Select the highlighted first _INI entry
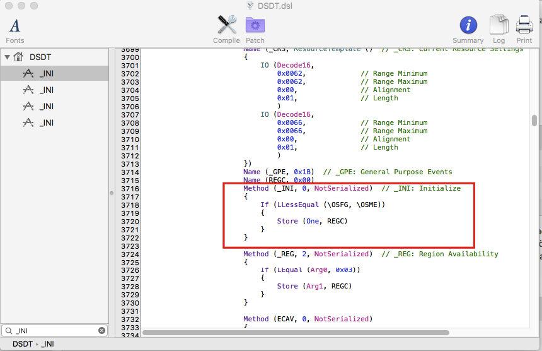The height and width of the screenshot is (351, 542). pos(46,73)
